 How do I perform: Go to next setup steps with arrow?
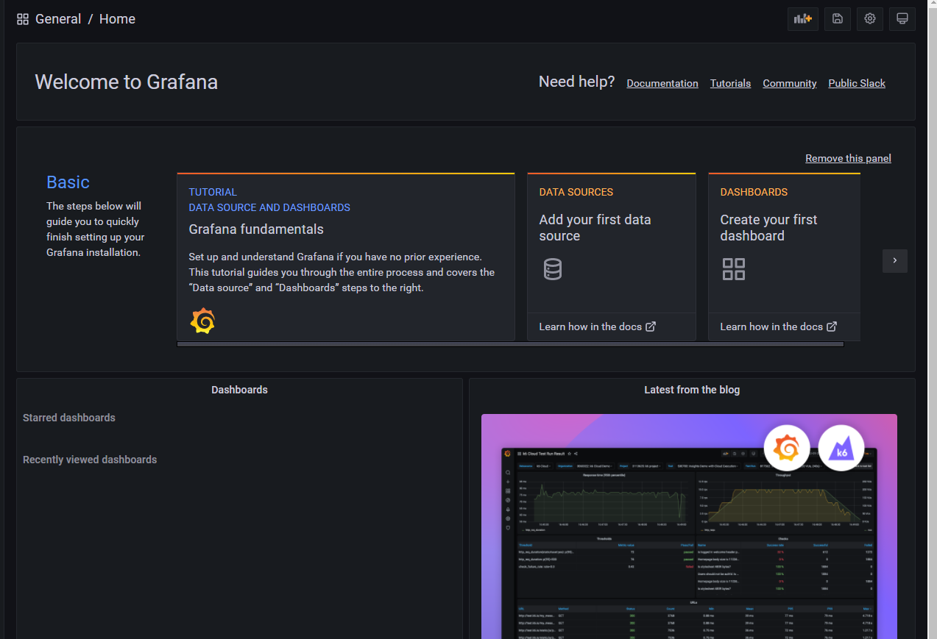point(895,260)
